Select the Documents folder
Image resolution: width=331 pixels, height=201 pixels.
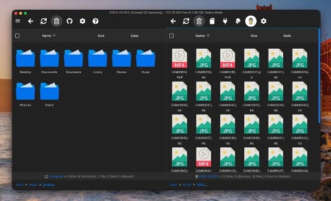point(49,61)
